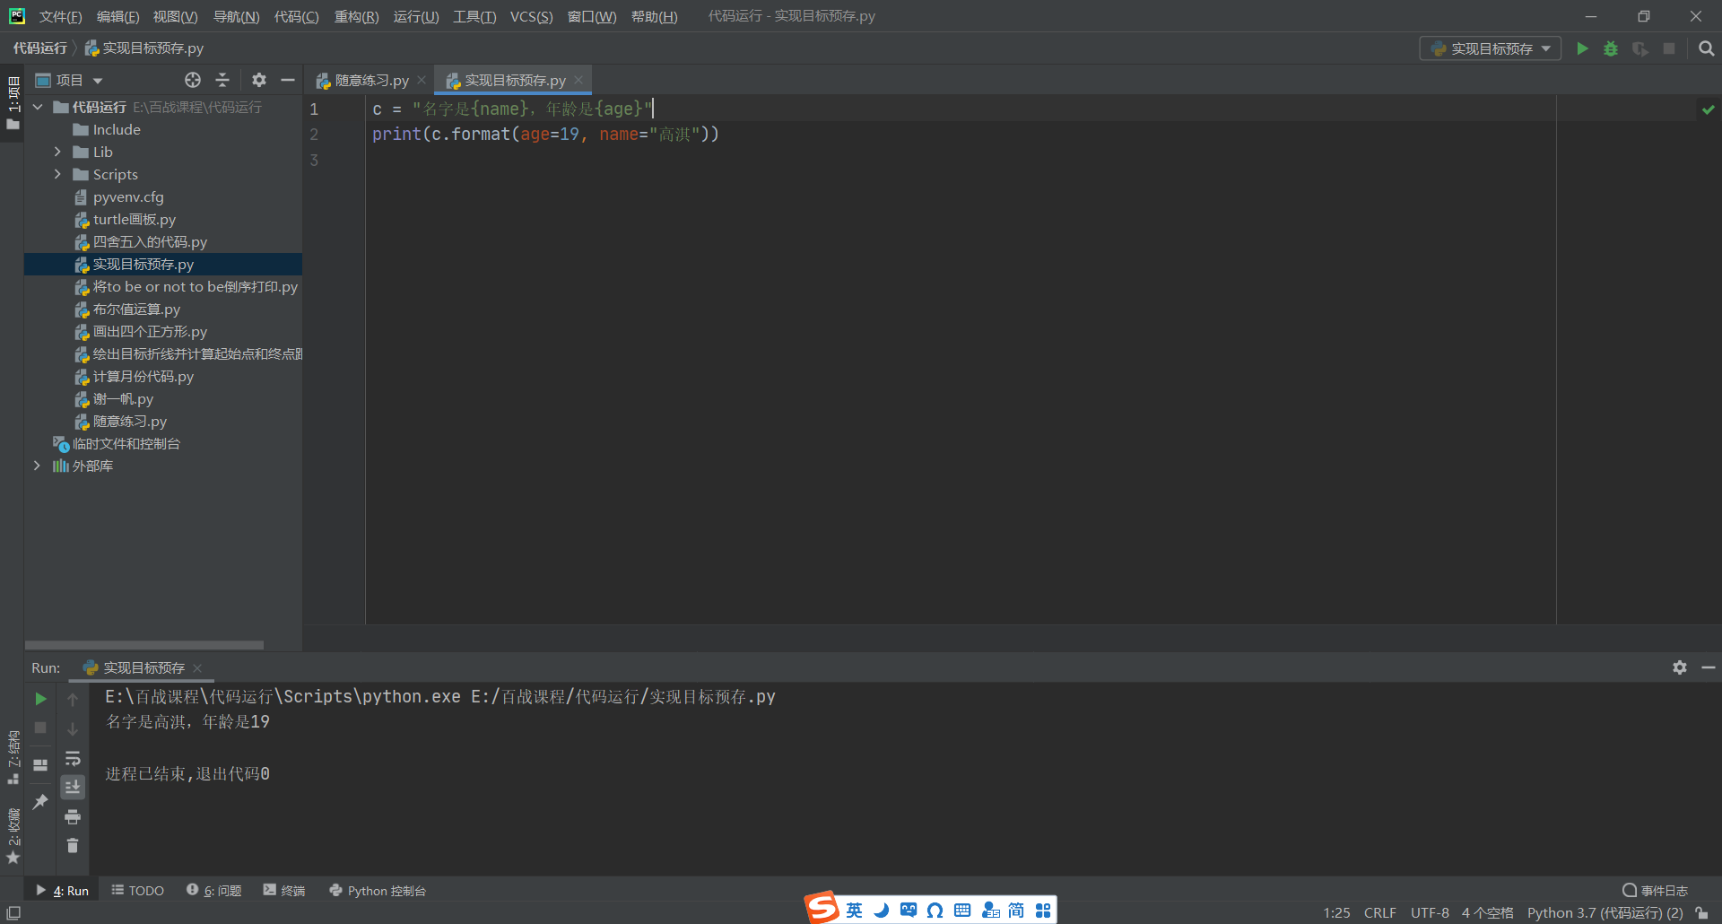The width and height of the screenshot is (1722, 924).
Task: Start debugging with the bug icon
Action: (1611, 48)
